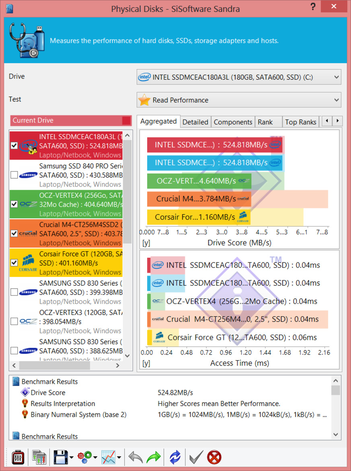Click OCZ logo beside OCZ-VERTEX3 entry
Image resolution: width=351 pixels, height=471 pixels.
(x=28, y=321)
